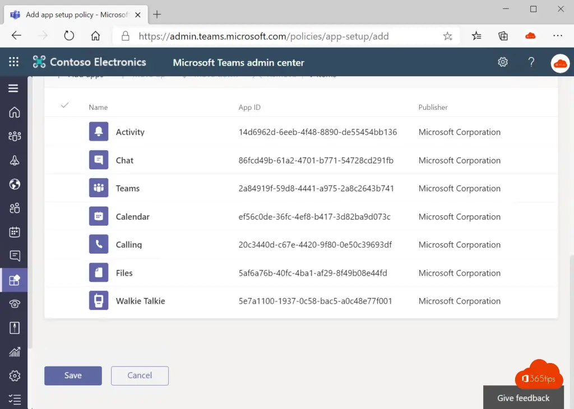Viewport: 574px width, 409px height.
Task: Toggle the hamburger navigation menu
Action: (x=13, y=88)
